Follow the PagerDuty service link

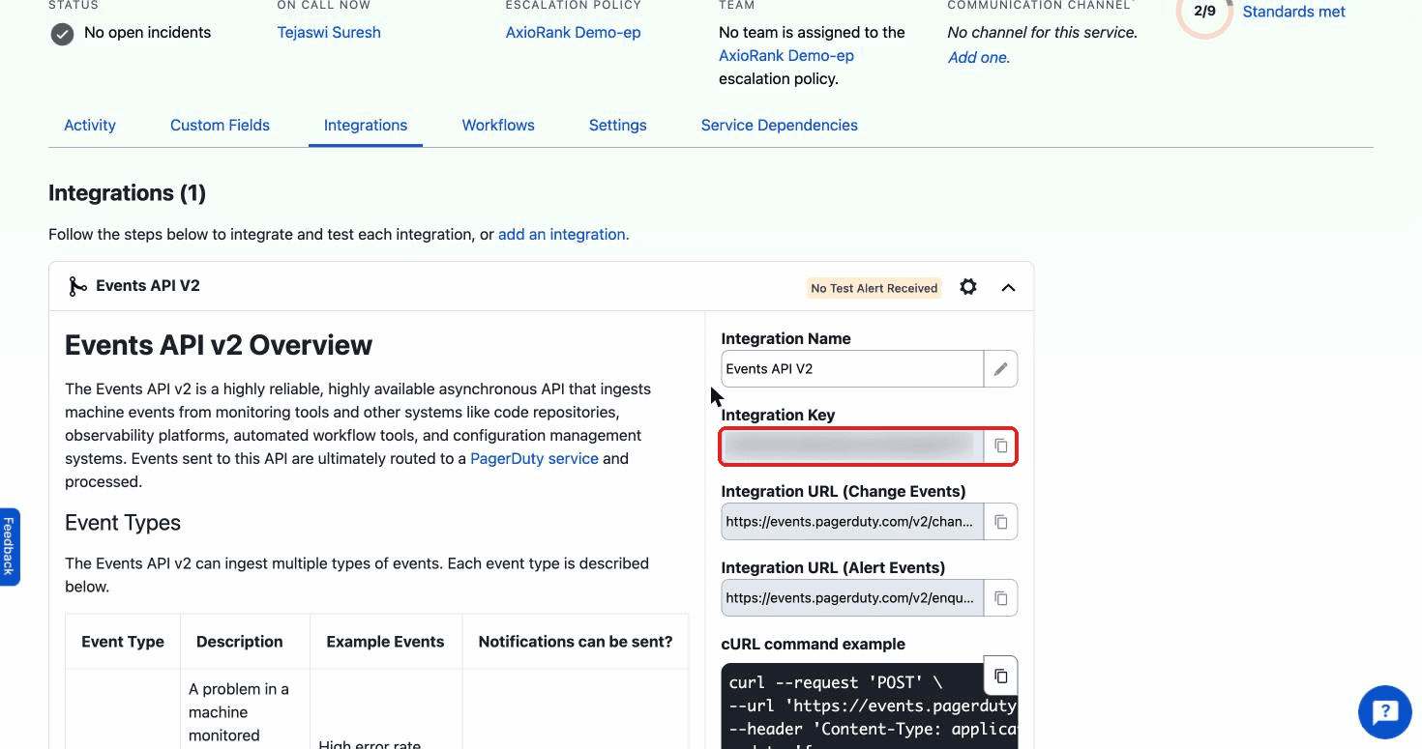534,458
